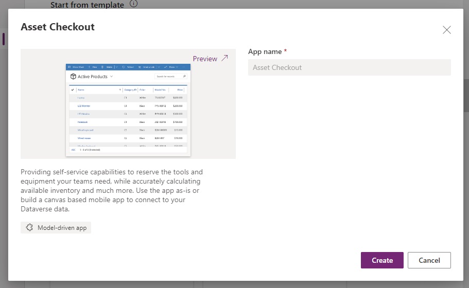The height and width of the screenshot is (288, 469).
Task: Open the template Preview link
Action: click(x=205, y=59)
